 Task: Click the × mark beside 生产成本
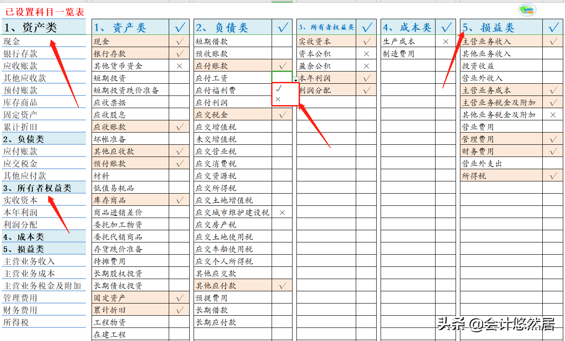tap(446, 41)
